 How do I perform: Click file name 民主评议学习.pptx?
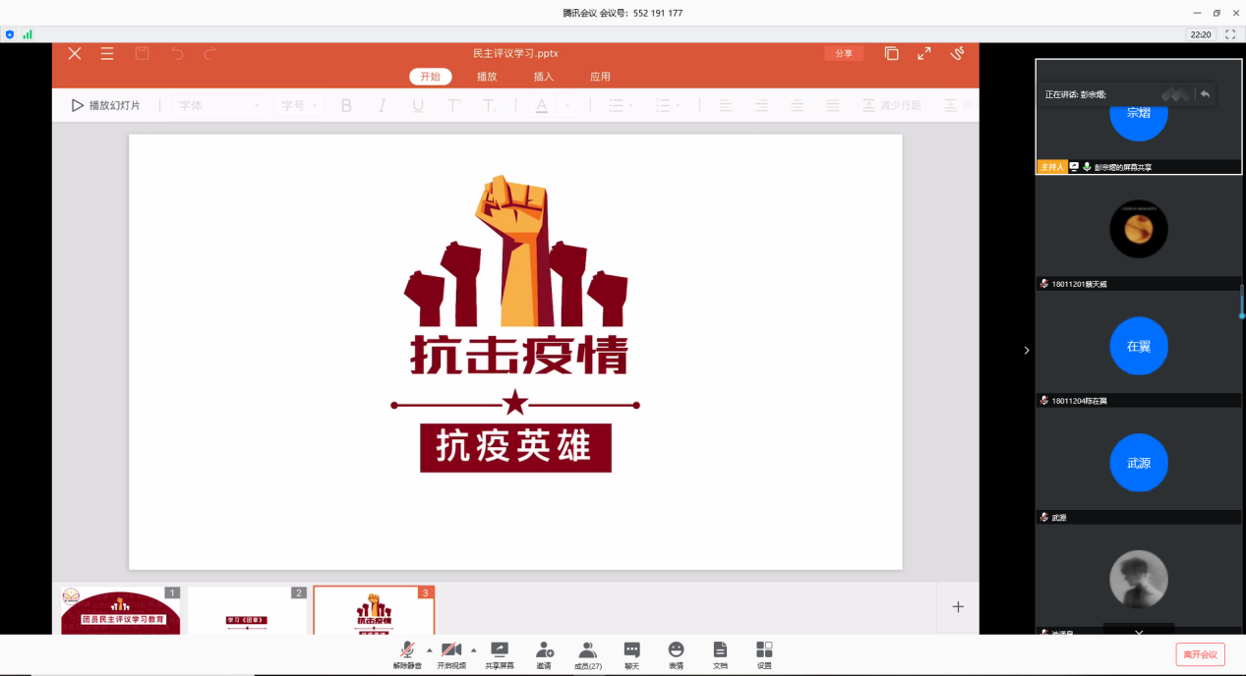[x=515, y=53]
